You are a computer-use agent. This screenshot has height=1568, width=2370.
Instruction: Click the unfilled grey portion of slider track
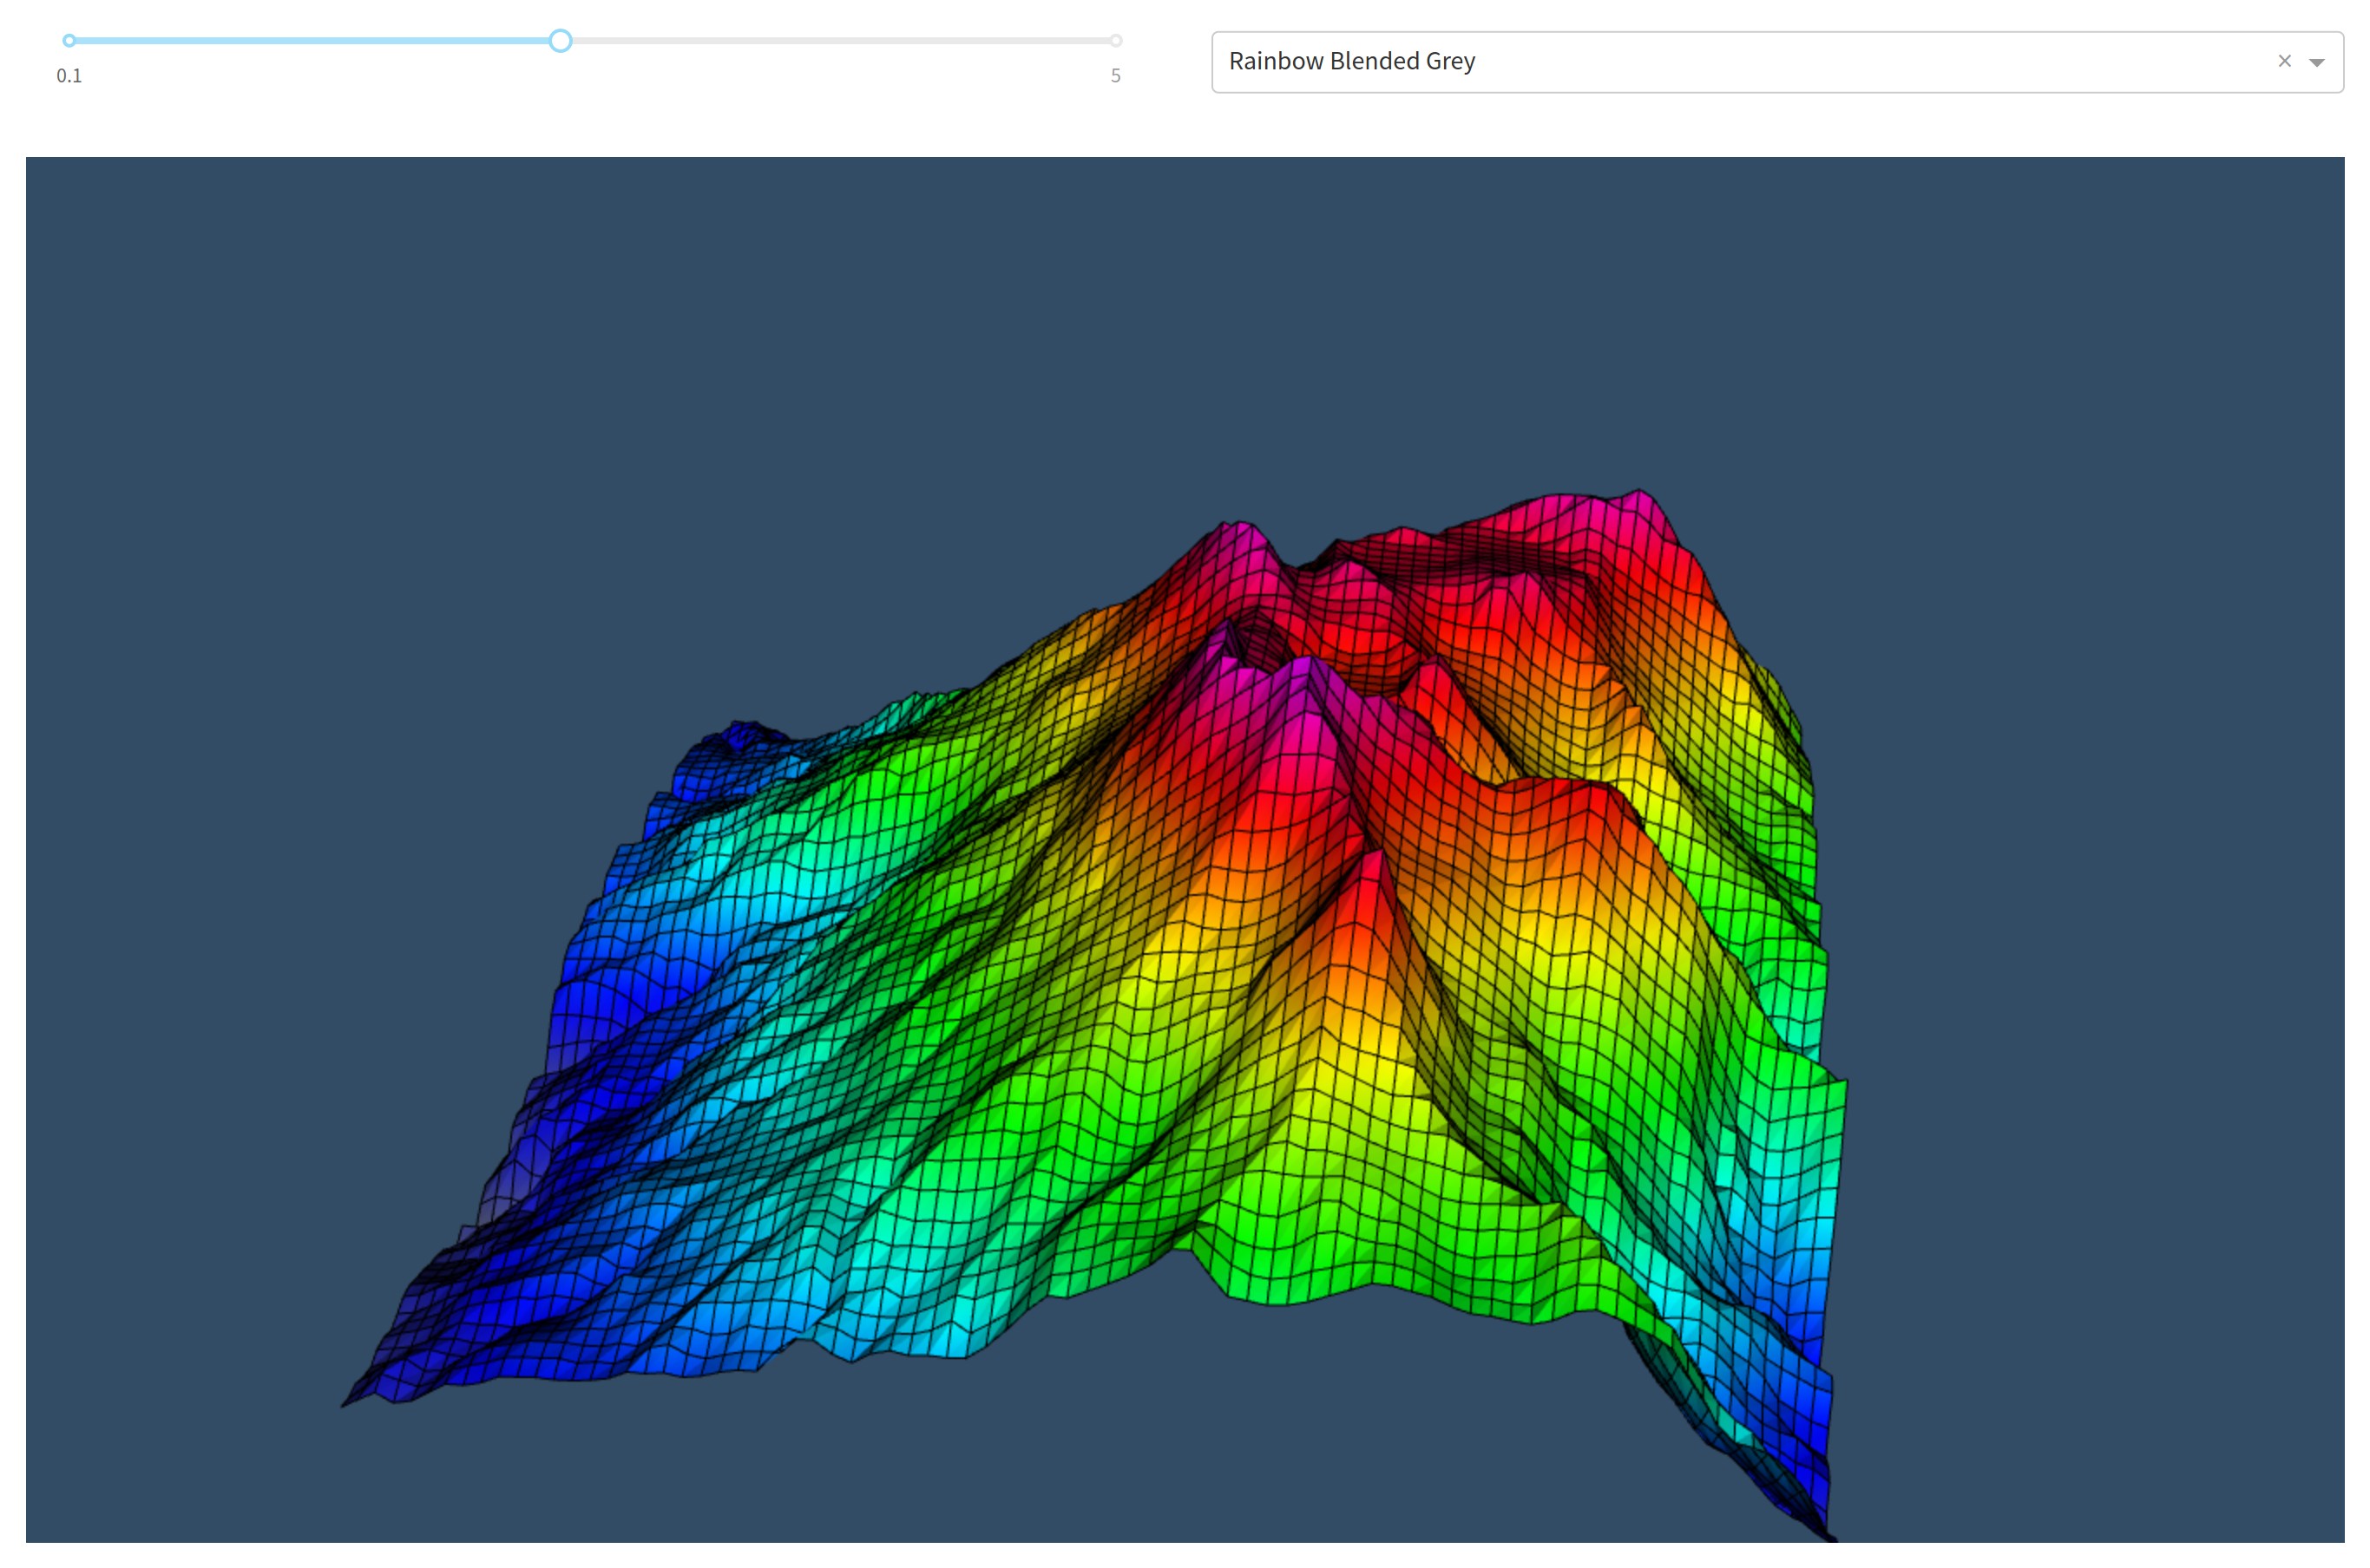click(x=840, y=41)
